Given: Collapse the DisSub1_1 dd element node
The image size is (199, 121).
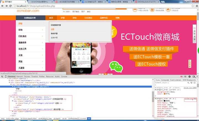Looking at the screenshot, I should [11, 97].
